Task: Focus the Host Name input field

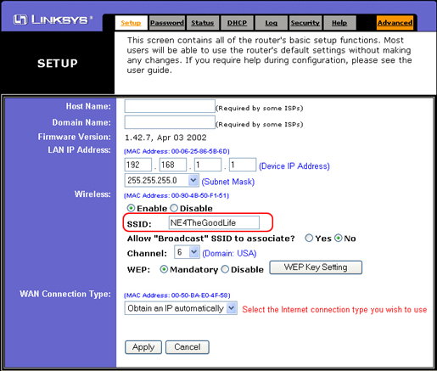Action: click(x=170, y=106)
